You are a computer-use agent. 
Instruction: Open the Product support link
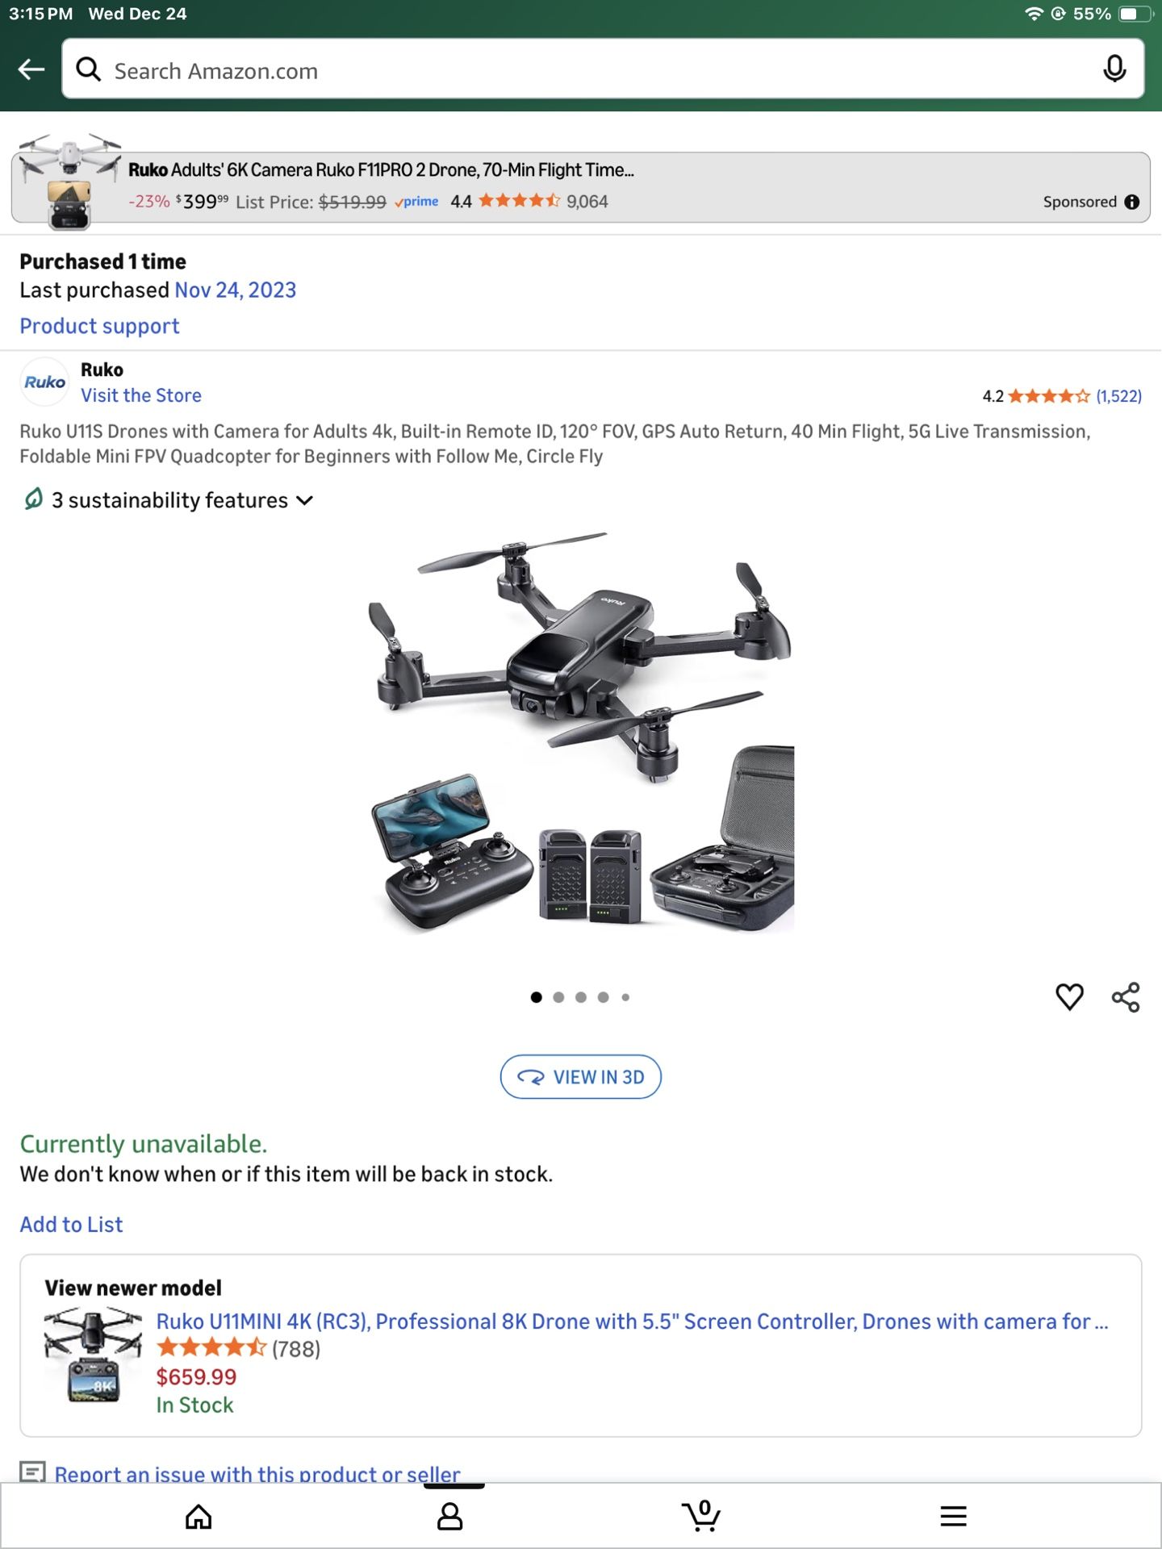pos(99,326)
